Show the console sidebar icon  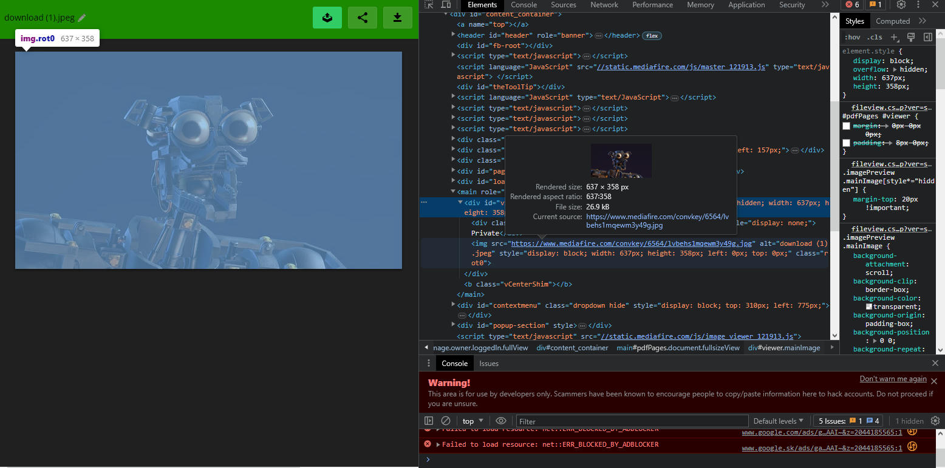(x=429, y=421)
